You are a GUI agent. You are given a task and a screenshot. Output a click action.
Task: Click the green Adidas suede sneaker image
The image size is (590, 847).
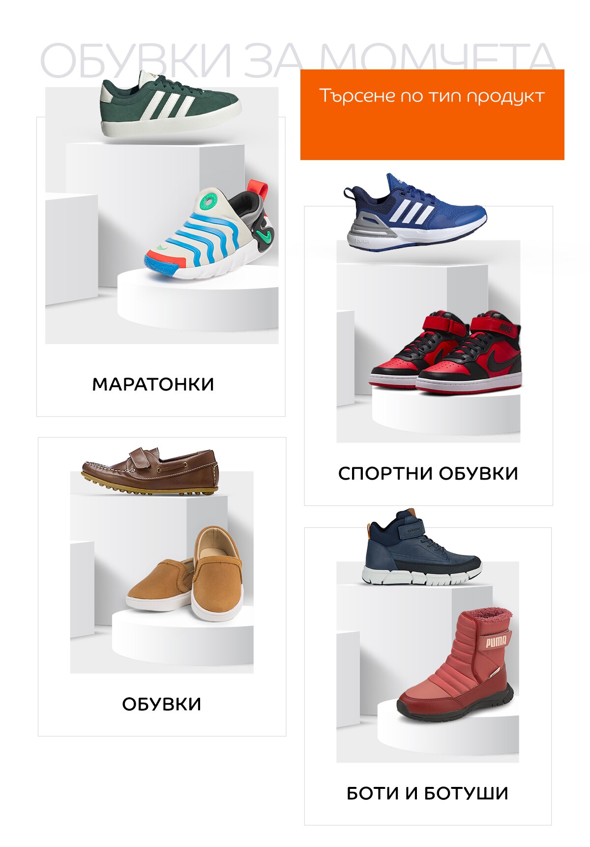point(170,104)
